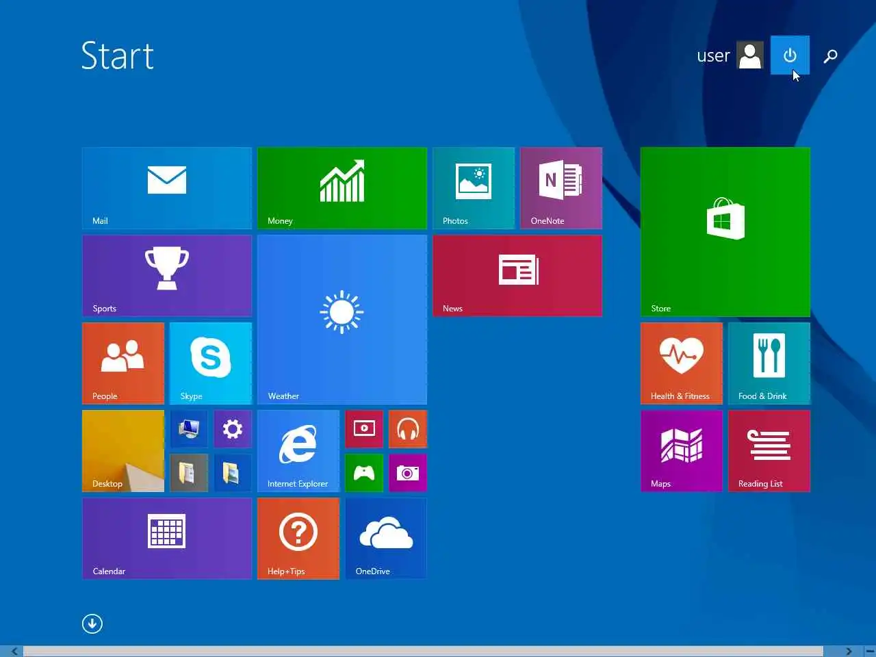Open the Documents folder tile on gray background

pos(189,473)
